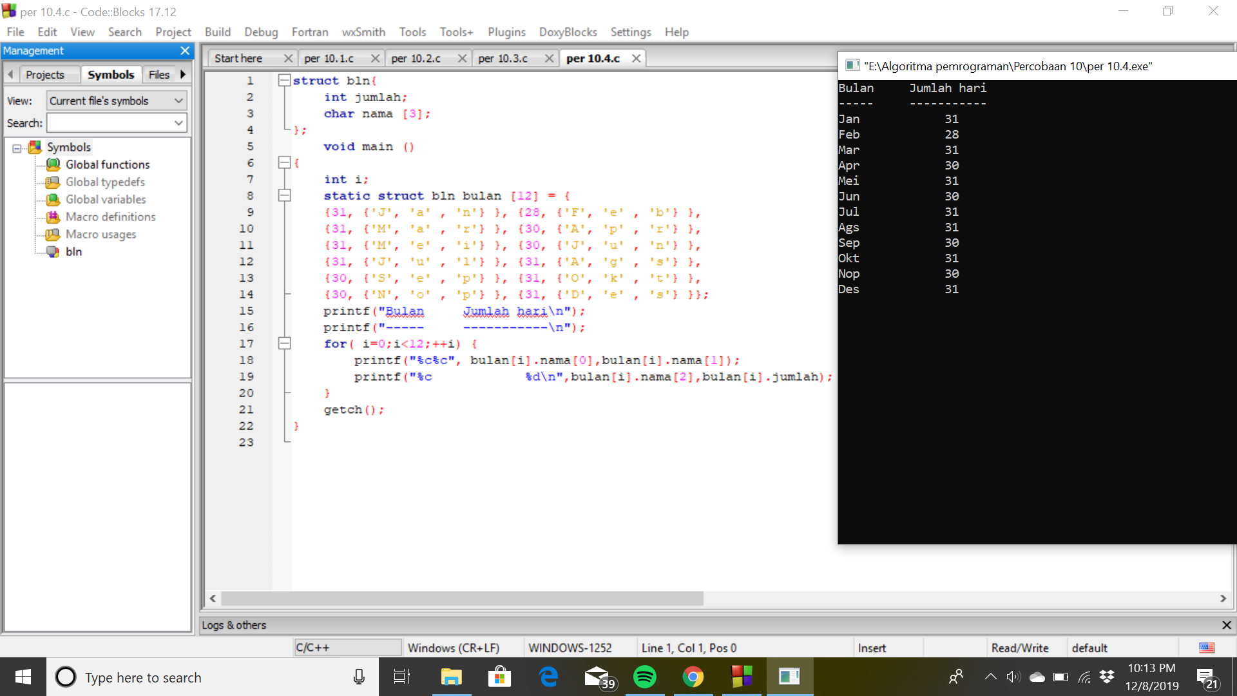Collapse the struct bln fold marker

coord(284,81)
